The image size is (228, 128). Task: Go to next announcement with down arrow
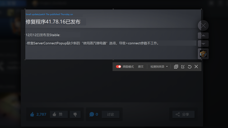tap(203, 43)
